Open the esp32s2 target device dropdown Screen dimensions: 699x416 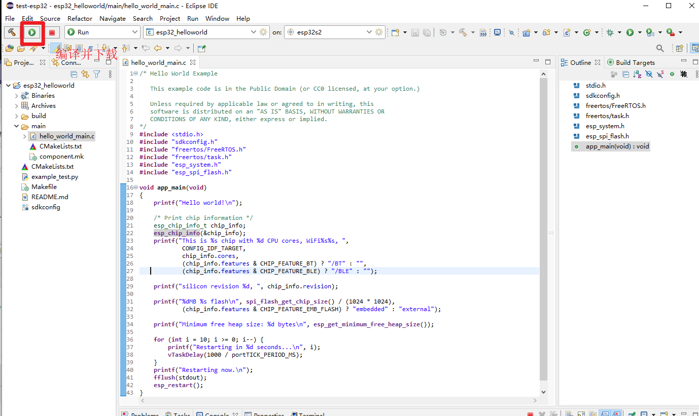(370, 31)
